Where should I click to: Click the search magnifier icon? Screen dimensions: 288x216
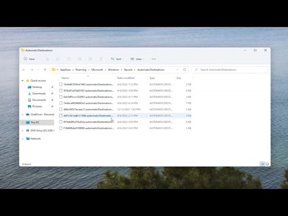click(x=196, y=70)
